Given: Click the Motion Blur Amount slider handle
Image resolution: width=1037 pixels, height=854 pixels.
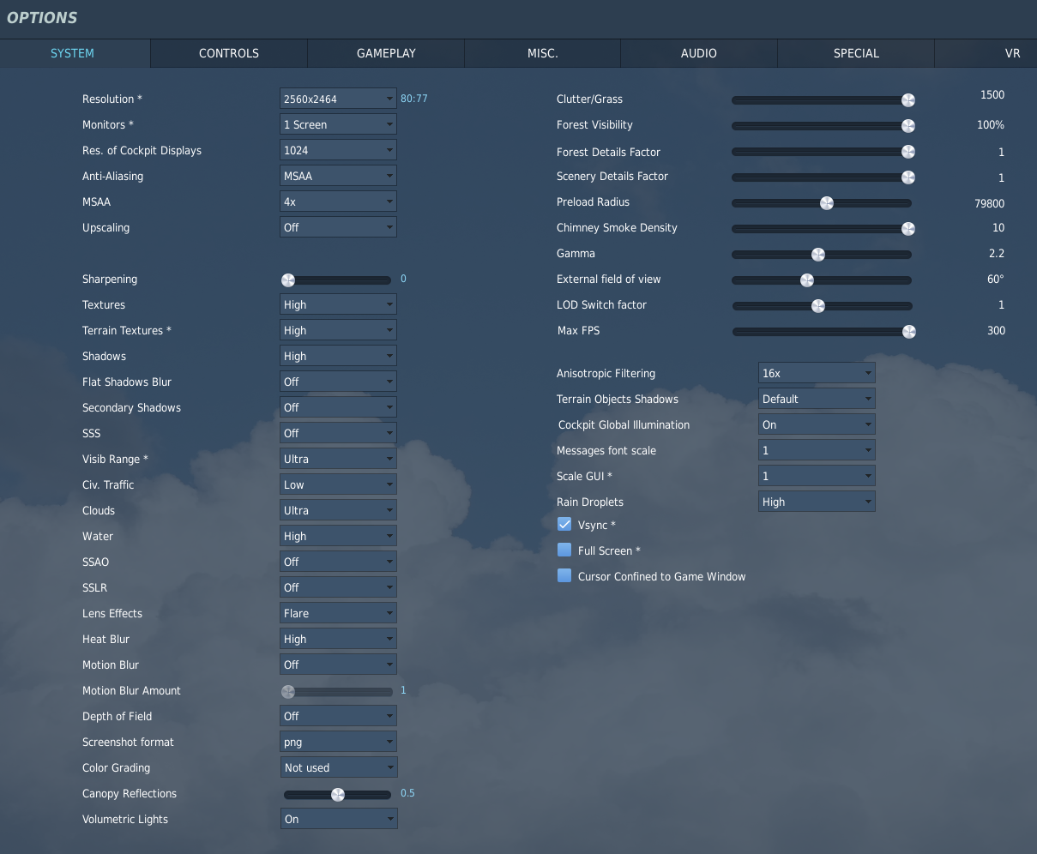Looking at the screenshot, I should click(x=288, y=692).
